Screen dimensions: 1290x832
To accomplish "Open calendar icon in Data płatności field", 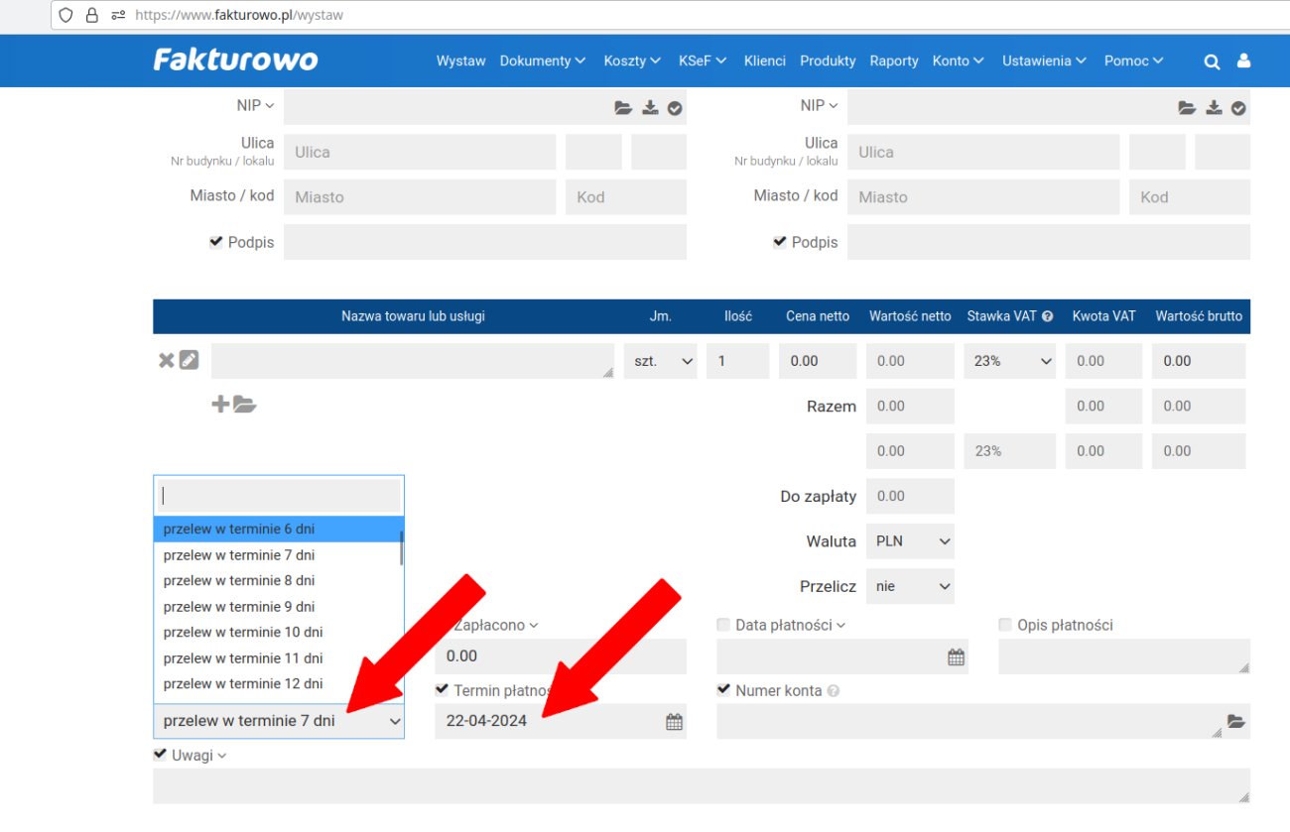I will tap(956, 656).
